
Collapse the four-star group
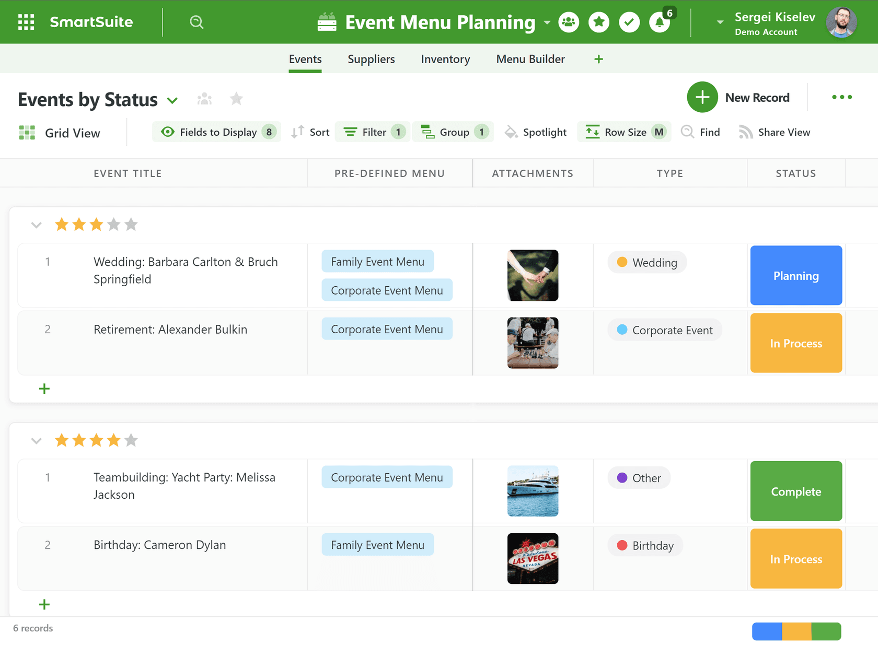(36, 441)
